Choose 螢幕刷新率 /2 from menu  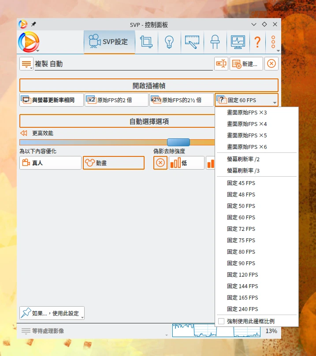(257, 159)
